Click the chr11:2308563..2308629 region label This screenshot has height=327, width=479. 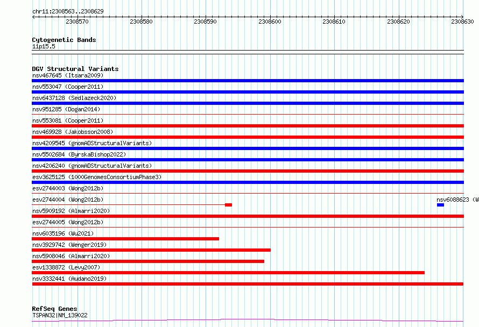pos(68,11)
